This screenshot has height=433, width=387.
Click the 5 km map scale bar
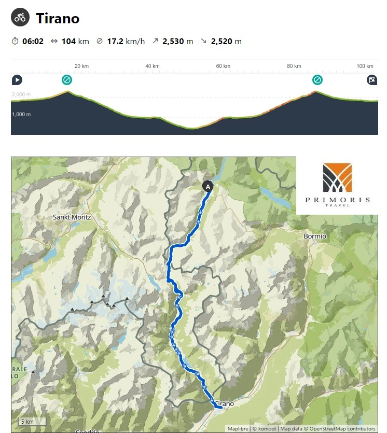(32, 422)
